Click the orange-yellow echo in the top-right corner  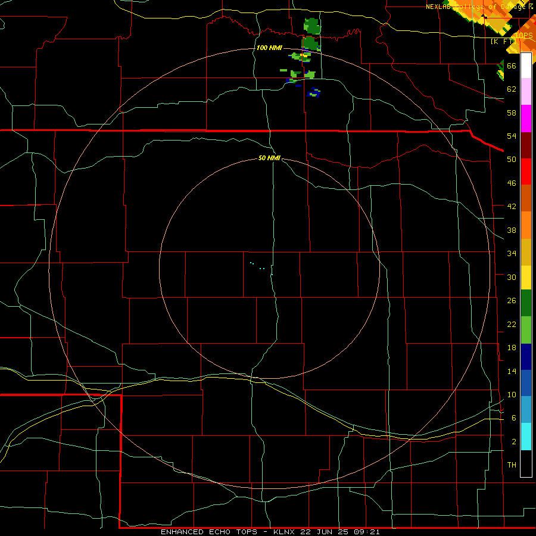click(485, 17)
